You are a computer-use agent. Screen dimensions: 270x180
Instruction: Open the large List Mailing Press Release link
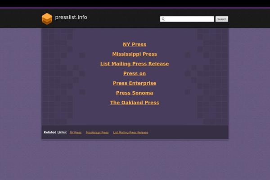(135, 64)
